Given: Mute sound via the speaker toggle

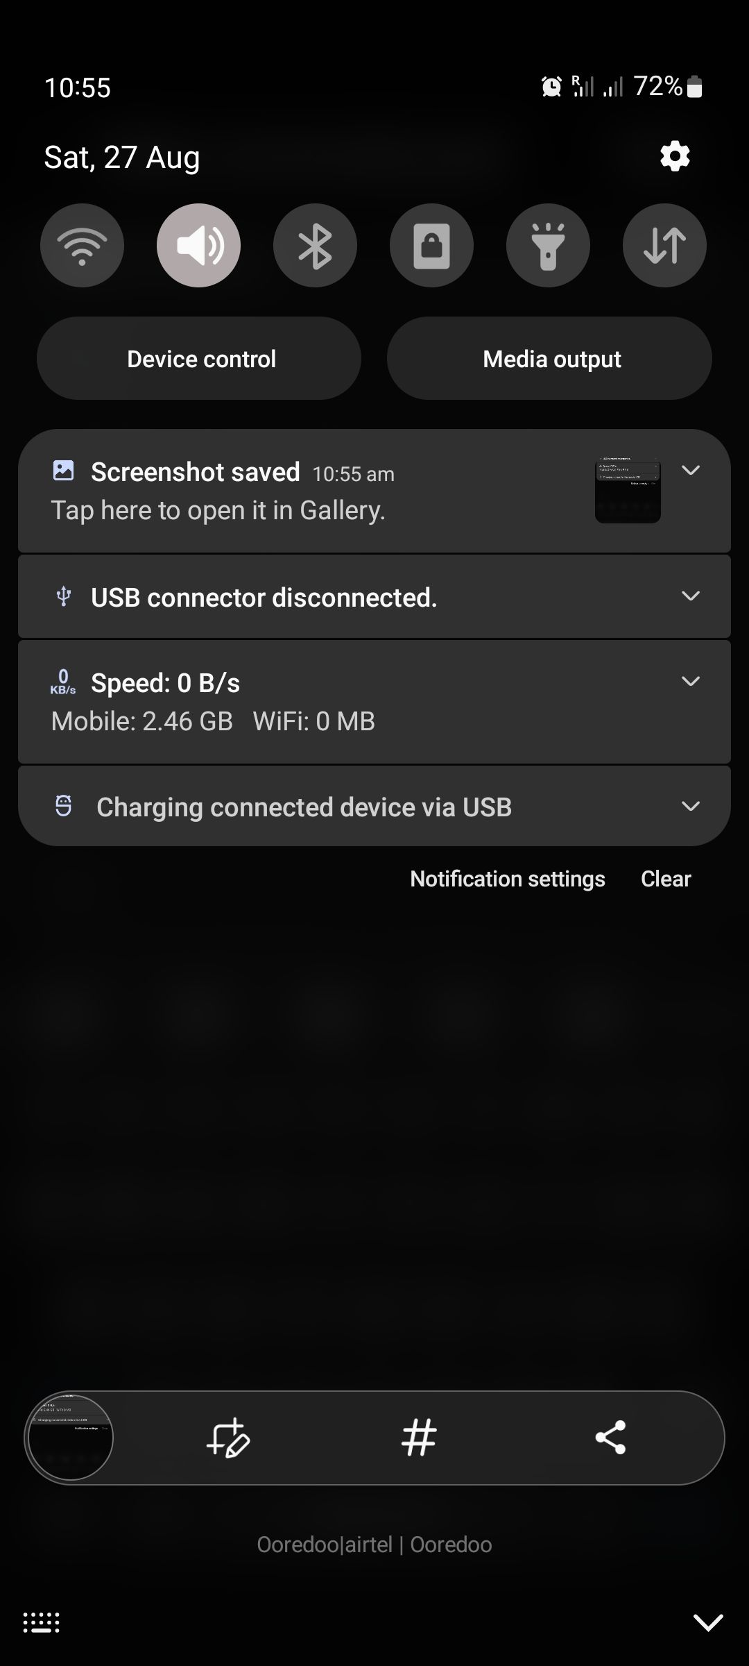Looking at the screenshot, I should click(198, 245).
